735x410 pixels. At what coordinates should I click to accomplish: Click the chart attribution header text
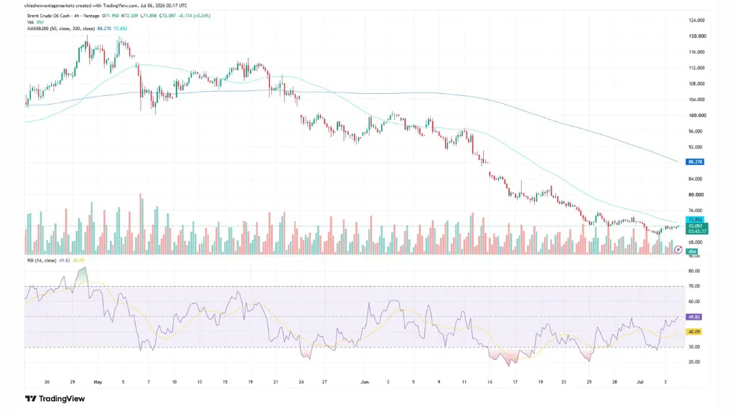(x=106, y=6)
